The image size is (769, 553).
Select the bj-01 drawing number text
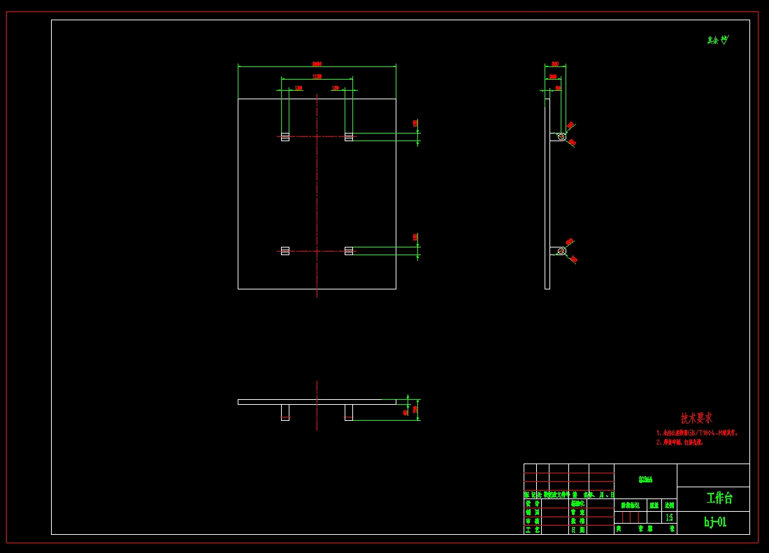(x=715, y=522)
